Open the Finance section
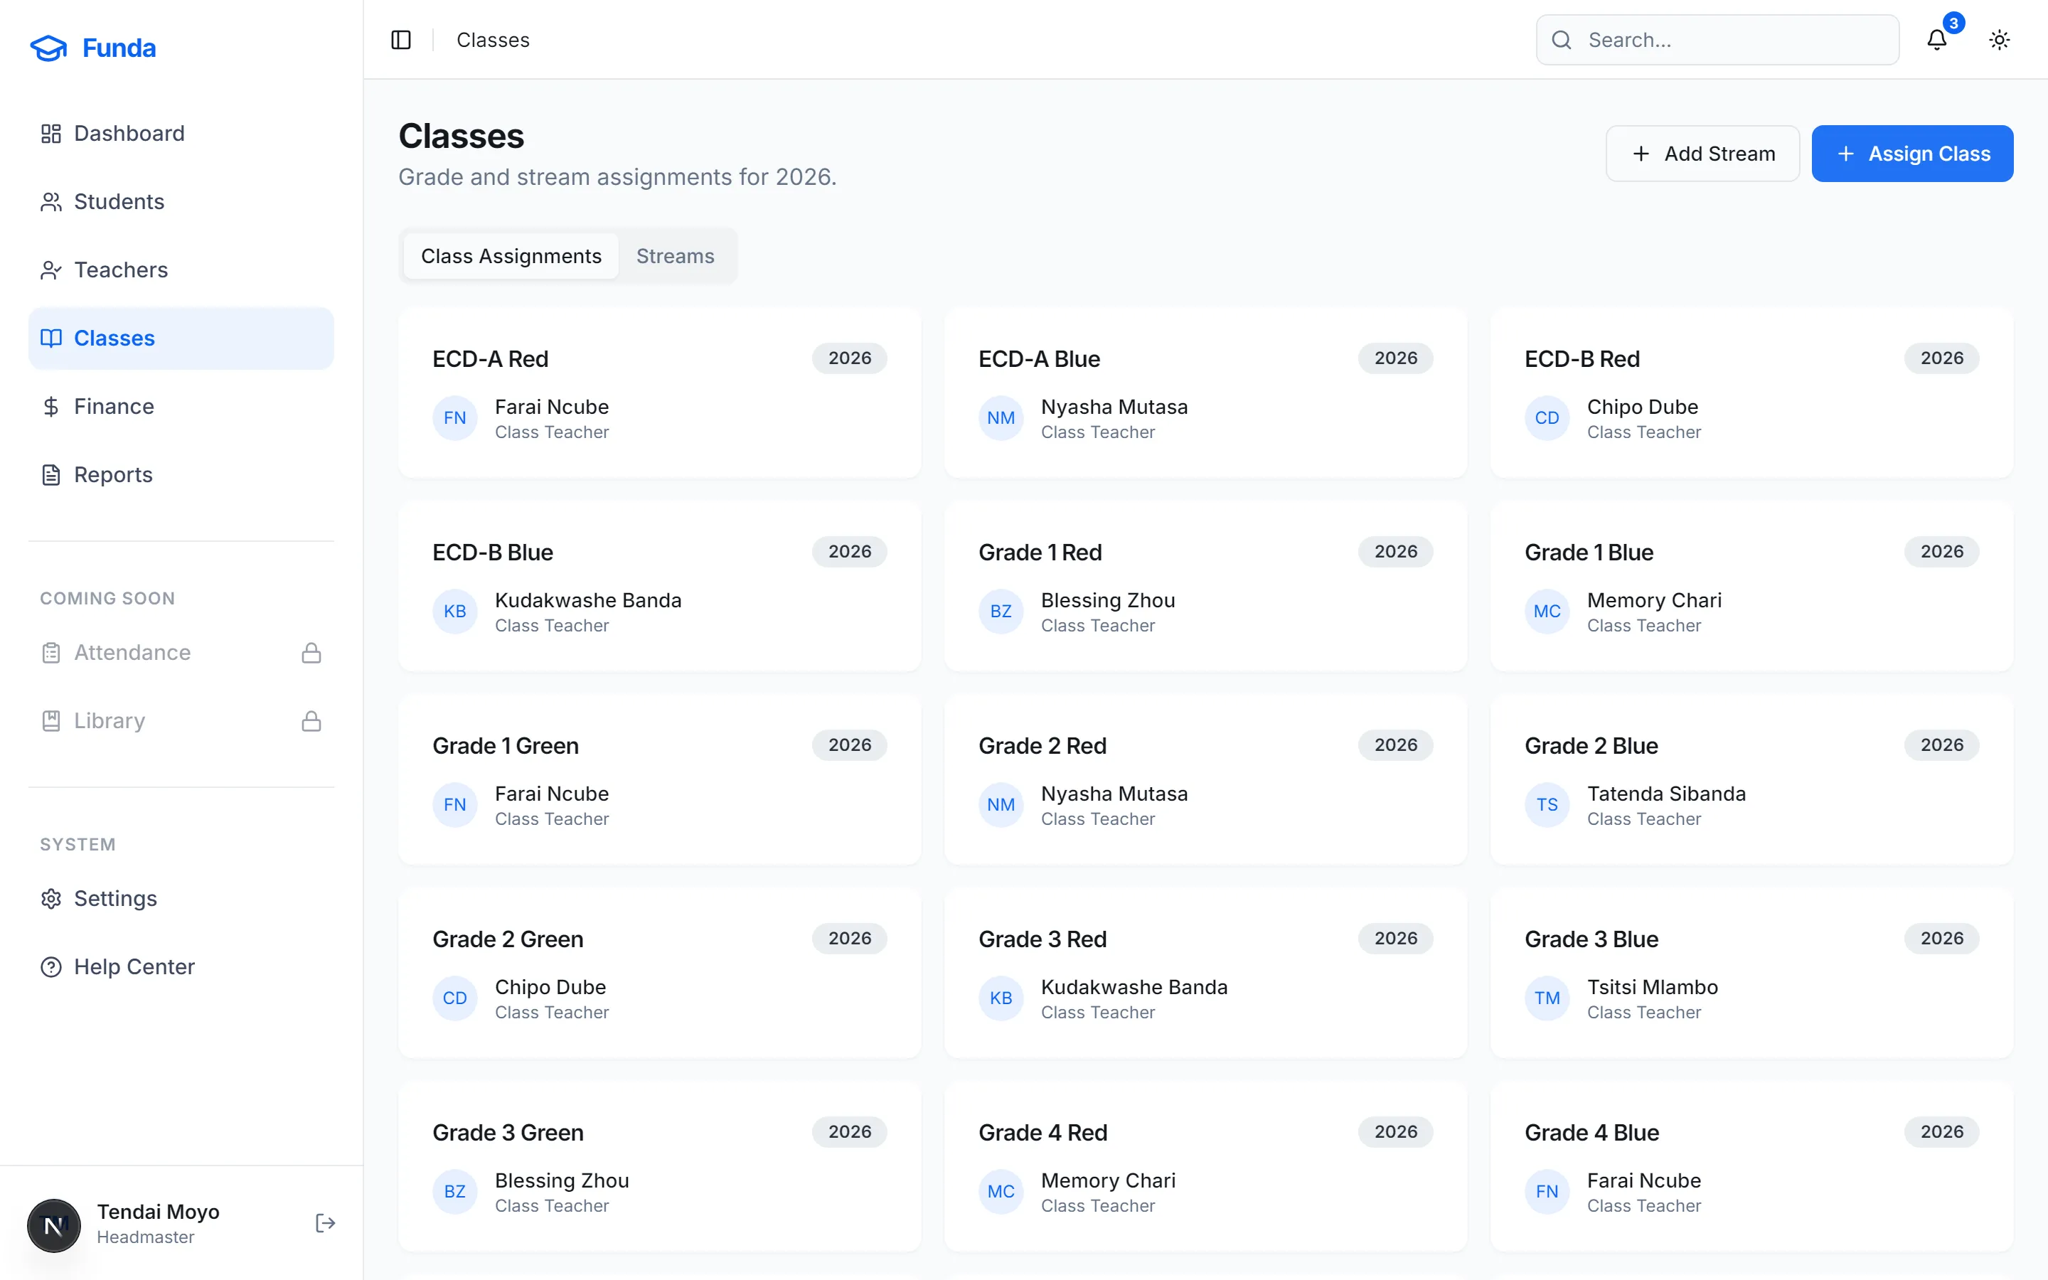The height and width of the screenshot is (1280, 2048). tap(181, 406)
